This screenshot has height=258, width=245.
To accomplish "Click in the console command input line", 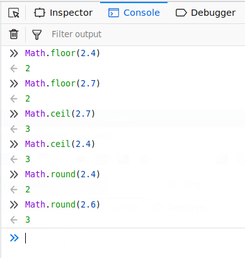I will coord(134,238).
